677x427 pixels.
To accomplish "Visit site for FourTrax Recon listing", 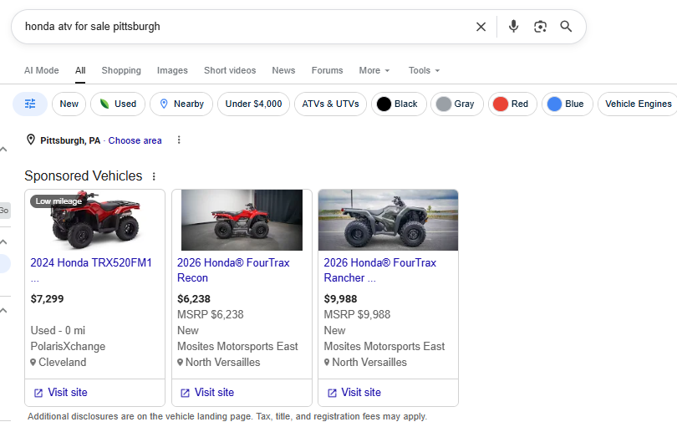I will coord(207,393).
